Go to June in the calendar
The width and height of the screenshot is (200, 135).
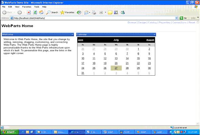click(80, 40)
